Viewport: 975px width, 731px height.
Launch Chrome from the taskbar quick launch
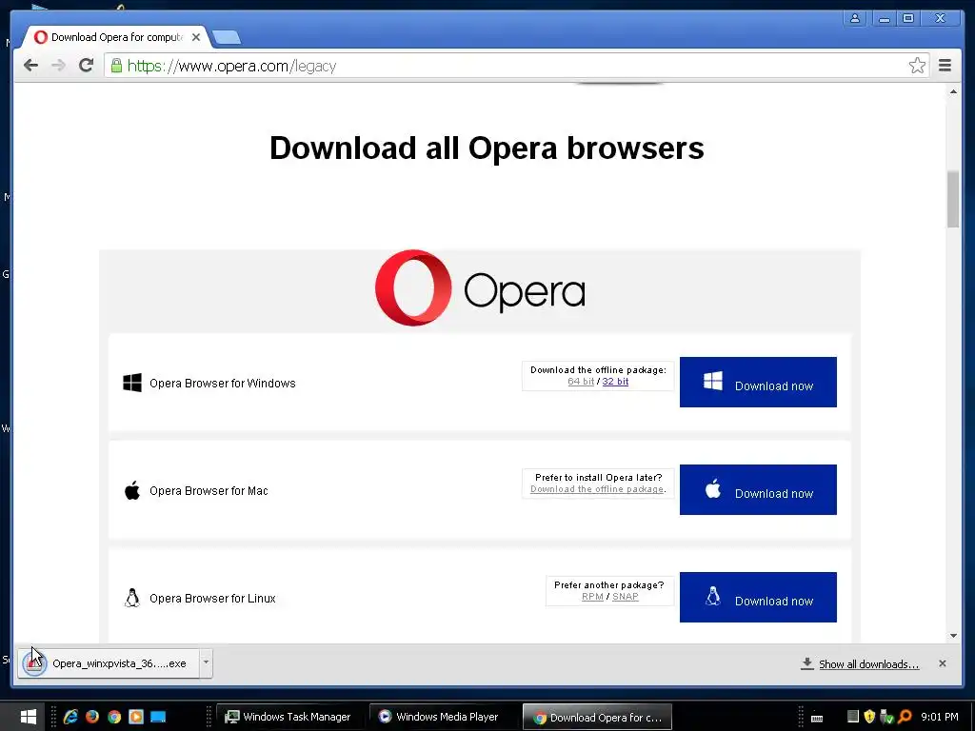(114, 717)
